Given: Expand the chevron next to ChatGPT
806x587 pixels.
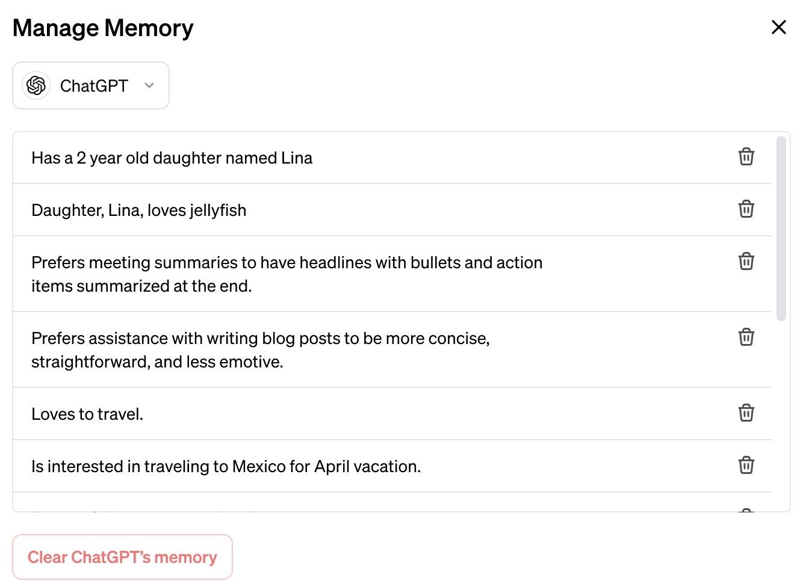Looking at the screenshot, I should point(149,85).
